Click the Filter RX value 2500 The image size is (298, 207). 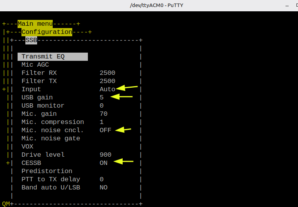coord(107,73)
